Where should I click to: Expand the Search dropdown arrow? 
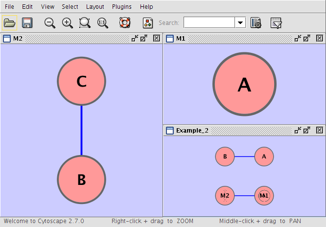coord(240,23)
